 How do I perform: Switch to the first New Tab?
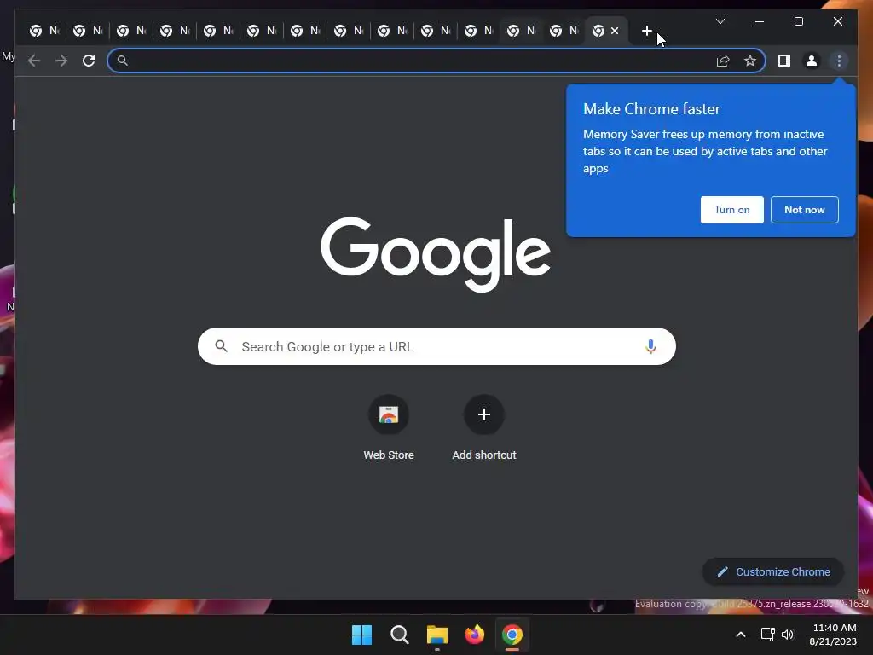[44, 32]
